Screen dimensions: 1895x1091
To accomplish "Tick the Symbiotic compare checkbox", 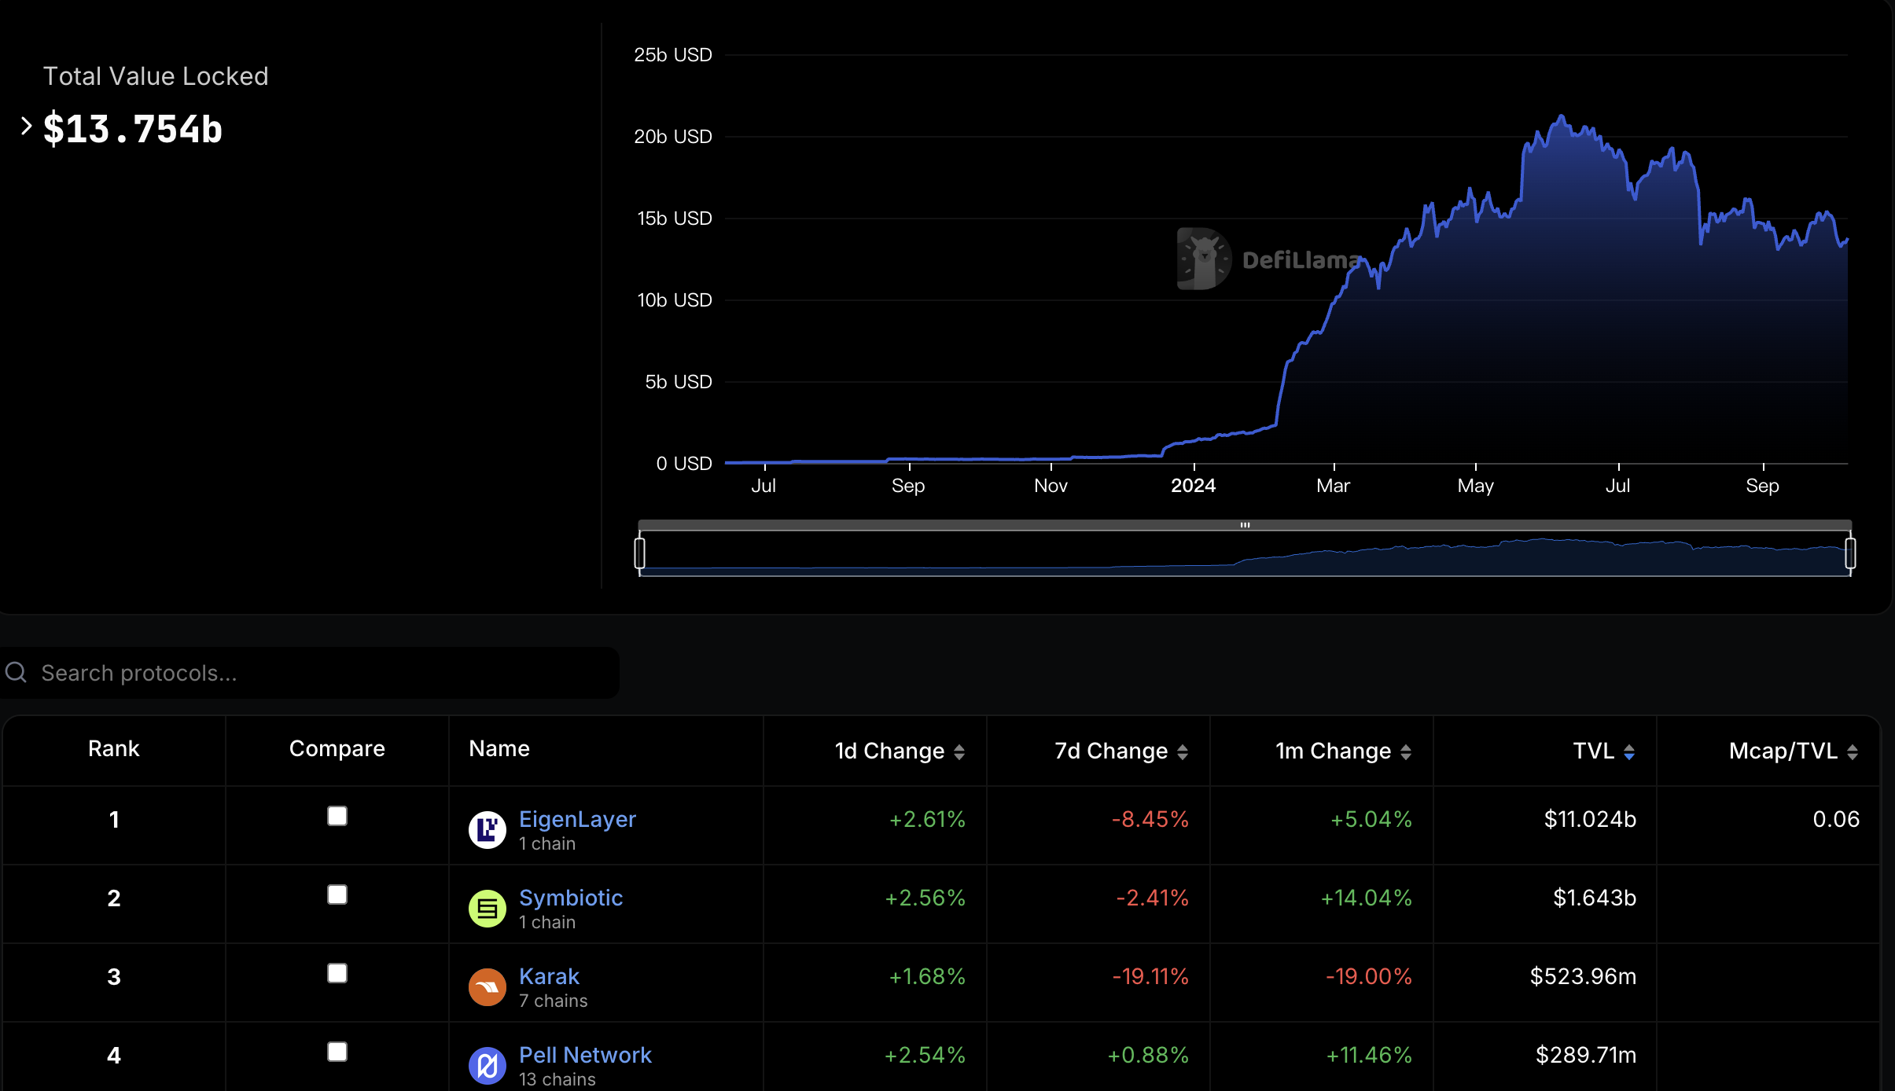I will pyautogui.click(x=337, y=894).
